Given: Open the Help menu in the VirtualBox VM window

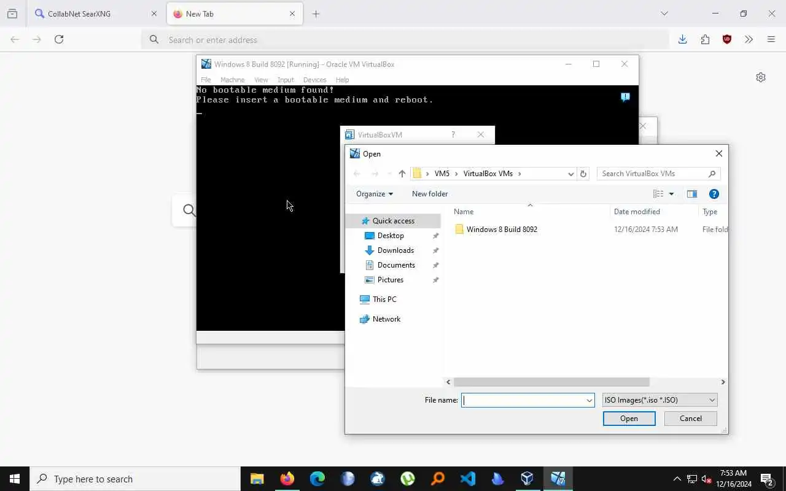Looking at the screenshot, I should pyautogui.click(x=342, y=80).
